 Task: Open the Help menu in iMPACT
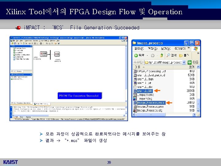tap(58, 41)
